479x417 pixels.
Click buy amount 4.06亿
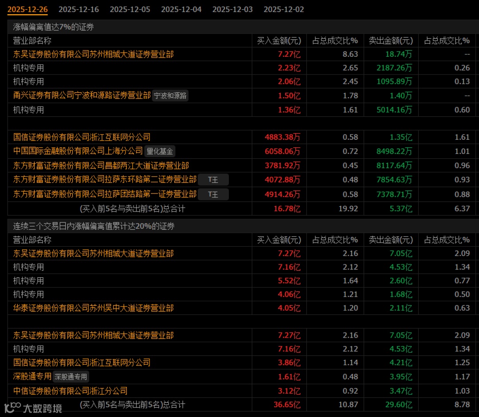point(289,295)
